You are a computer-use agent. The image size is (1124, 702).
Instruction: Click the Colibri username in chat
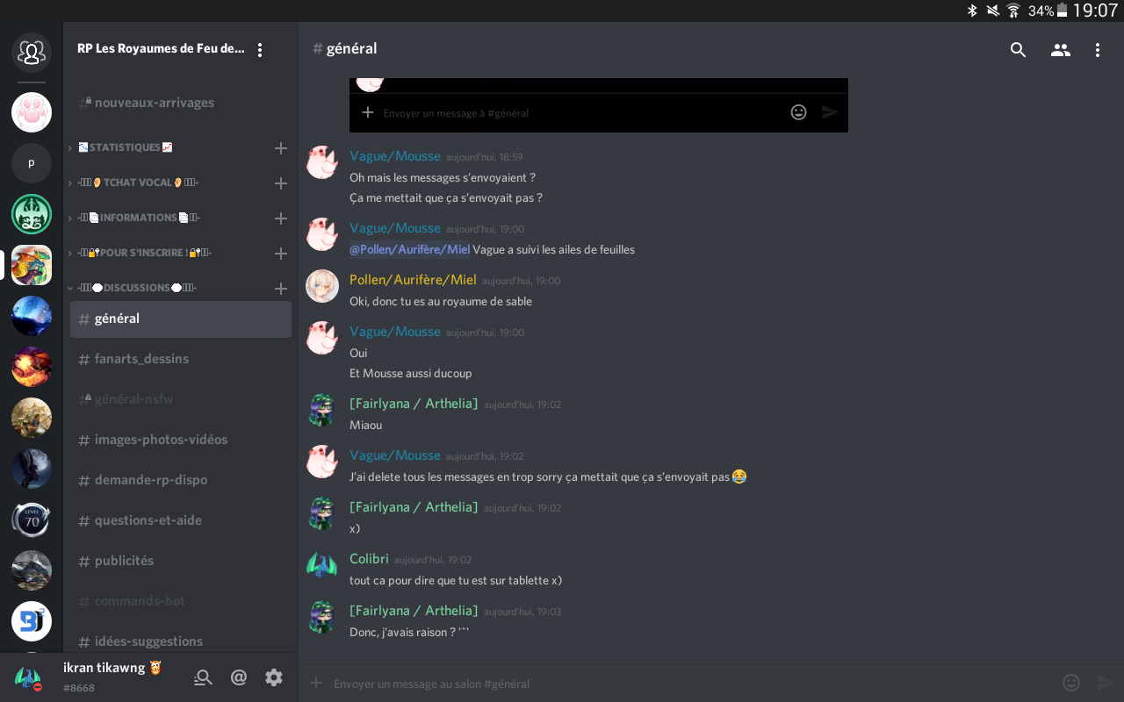tap(369, 559)
